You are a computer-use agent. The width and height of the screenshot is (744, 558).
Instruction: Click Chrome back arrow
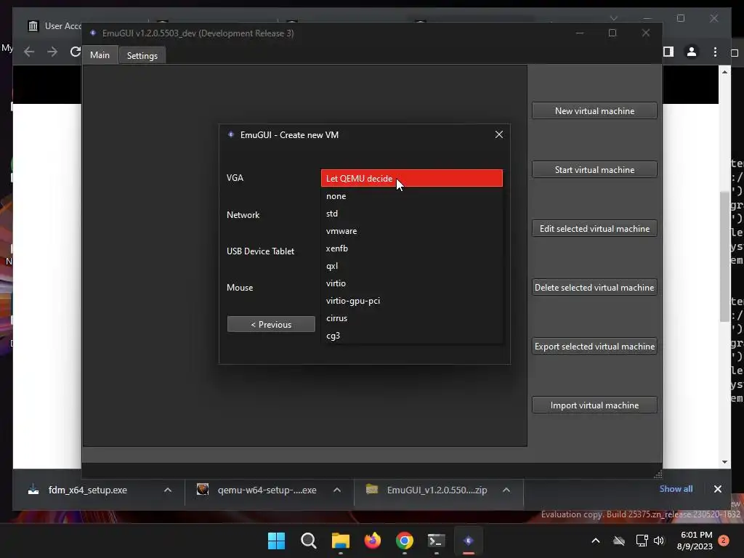point(29,52)
